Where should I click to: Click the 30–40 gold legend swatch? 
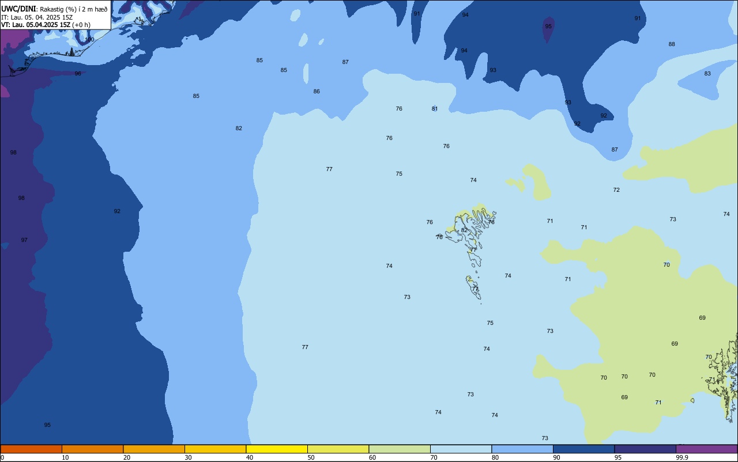215,449
